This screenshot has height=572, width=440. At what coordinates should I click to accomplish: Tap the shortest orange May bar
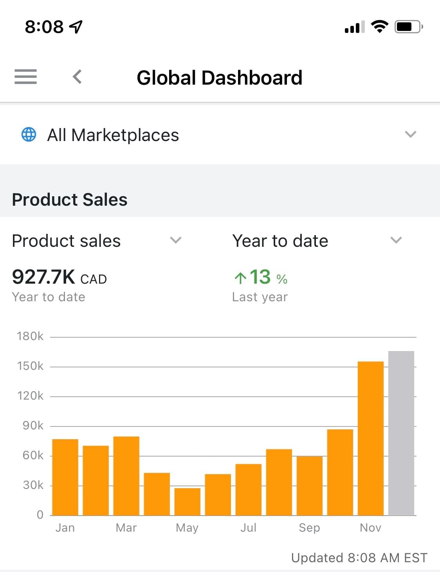[187, 501]
